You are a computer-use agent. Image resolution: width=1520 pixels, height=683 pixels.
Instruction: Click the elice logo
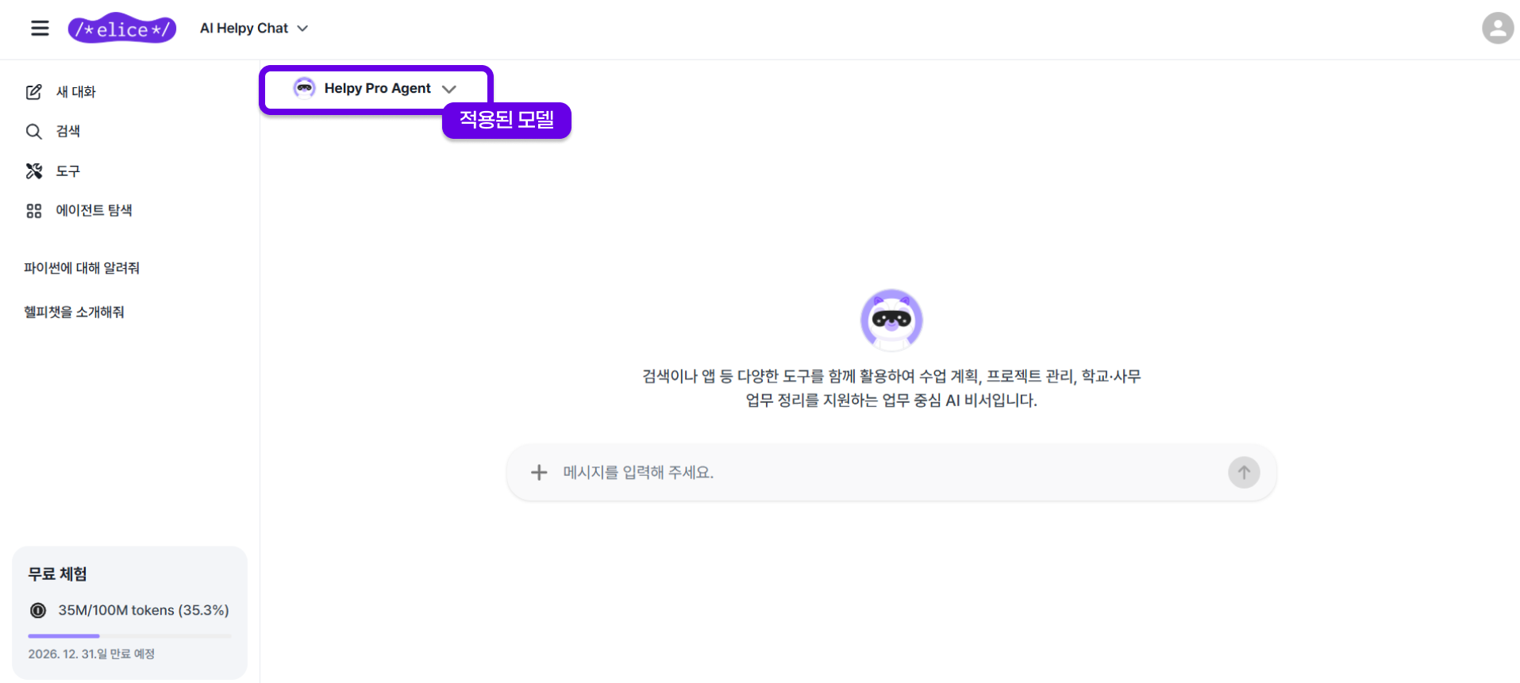point(122,29)
